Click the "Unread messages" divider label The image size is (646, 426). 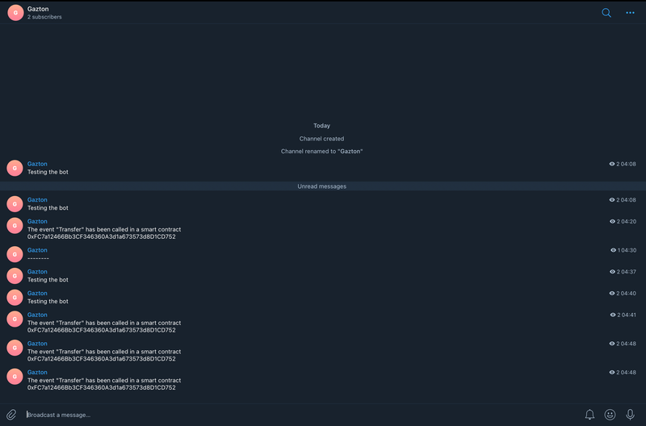321,186
